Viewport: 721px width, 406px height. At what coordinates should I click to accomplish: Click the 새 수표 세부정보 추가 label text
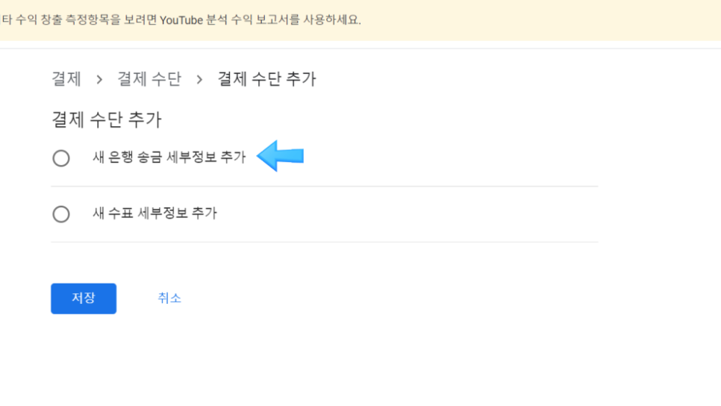(154, 213)
